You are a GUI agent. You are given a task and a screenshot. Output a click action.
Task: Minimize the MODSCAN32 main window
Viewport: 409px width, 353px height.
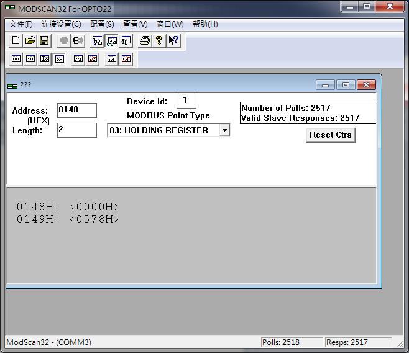coord(350,7)
